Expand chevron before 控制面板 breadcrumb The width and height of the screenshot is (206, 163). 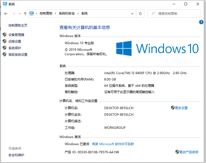pyautogui.click(x=36, y=13)
